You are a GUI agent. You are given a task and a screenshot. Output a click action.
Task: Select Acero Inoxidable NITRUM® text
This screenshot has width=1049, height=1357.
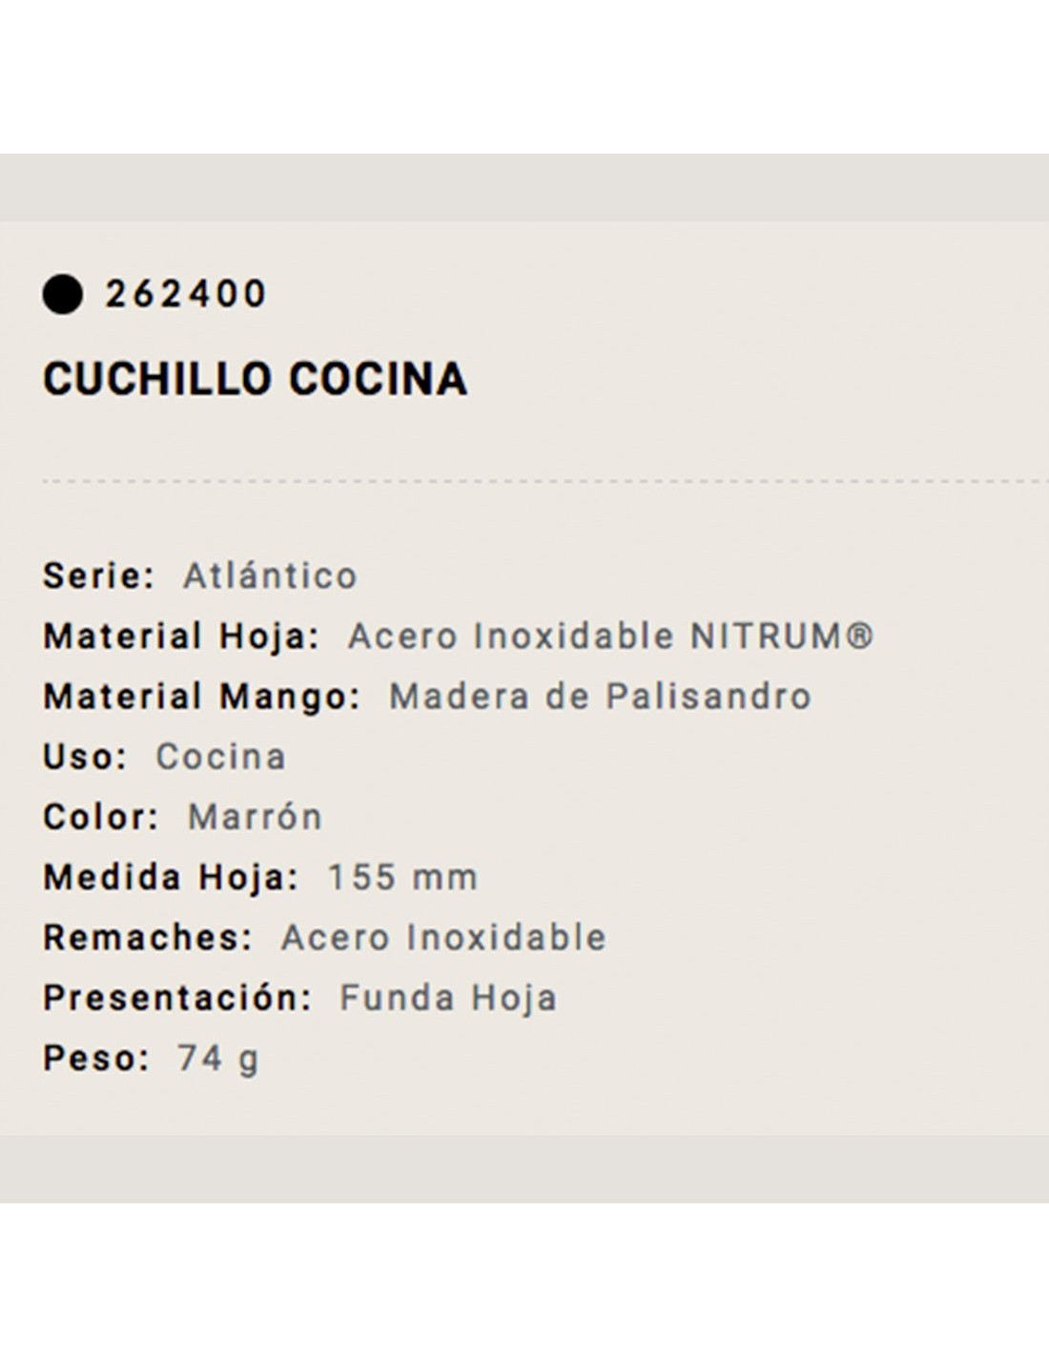click(x=610, y=637)
